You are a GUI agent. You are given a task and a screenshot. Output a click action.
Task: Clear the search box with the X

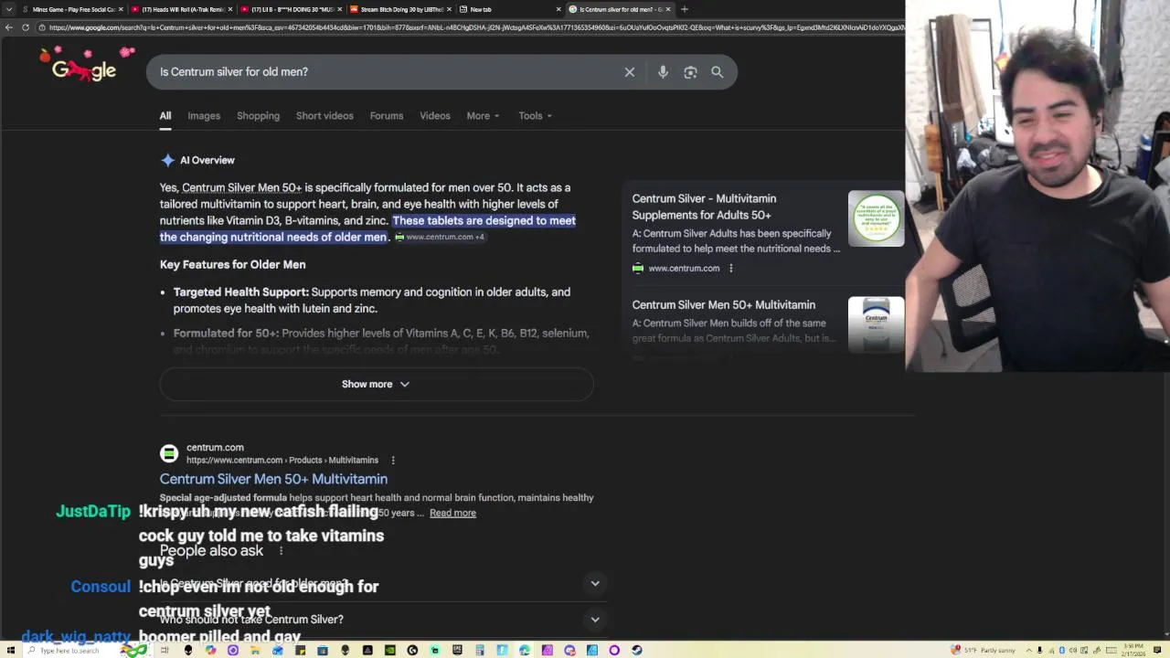pos(630,72)
